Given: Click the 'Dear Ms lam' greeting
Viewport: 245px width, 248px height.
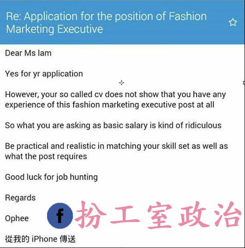Looking at the screenshot, I should pos(28,53).
